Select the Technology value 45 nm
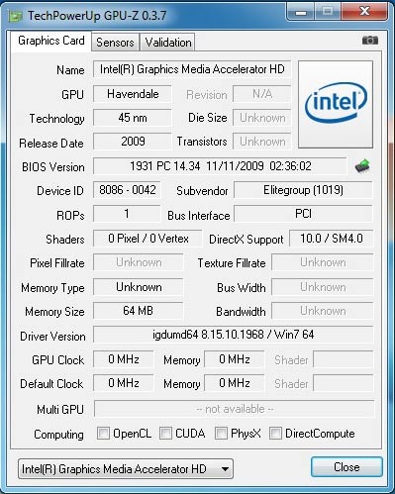395x494 pixels. click(x=133, y=118)
